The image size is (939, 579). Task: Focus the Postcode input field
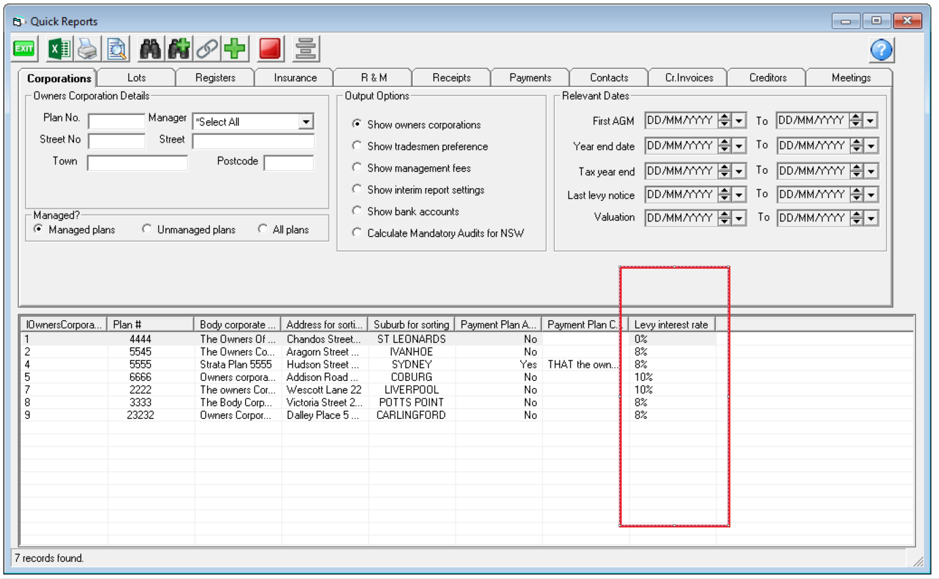(289, 164)
